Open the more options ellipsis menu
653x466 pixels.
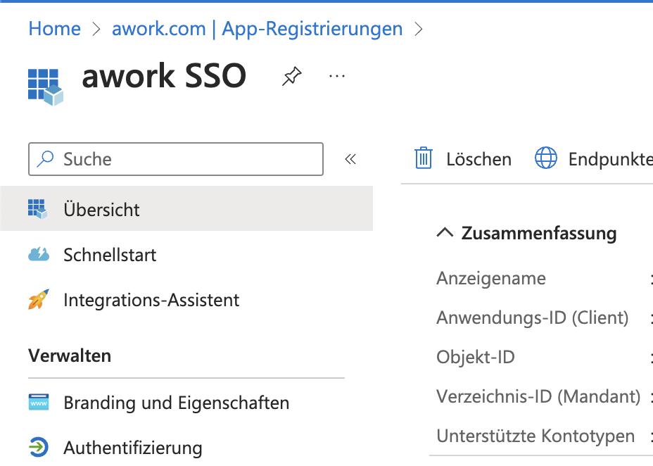(x=337, y=76)
